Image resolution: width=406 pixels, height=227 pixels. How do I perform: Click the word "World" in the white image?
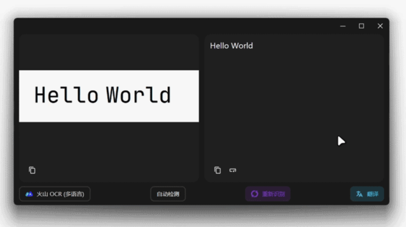click(138, 95)
